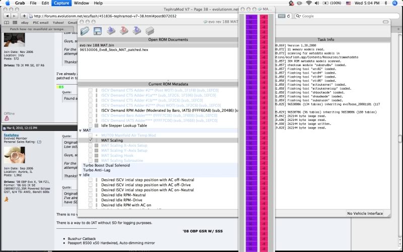Click Safari's add bookmark plus button
The image size is (403, 252).
pyautogui.click(x=24, y=16)
